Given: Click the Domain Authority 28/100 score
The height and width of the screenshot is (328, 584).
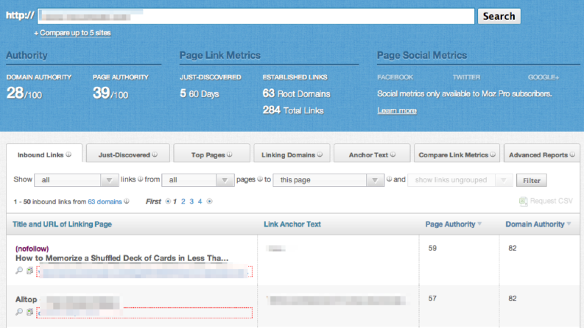Looking at the screenshot, I should tap(24, 93).
